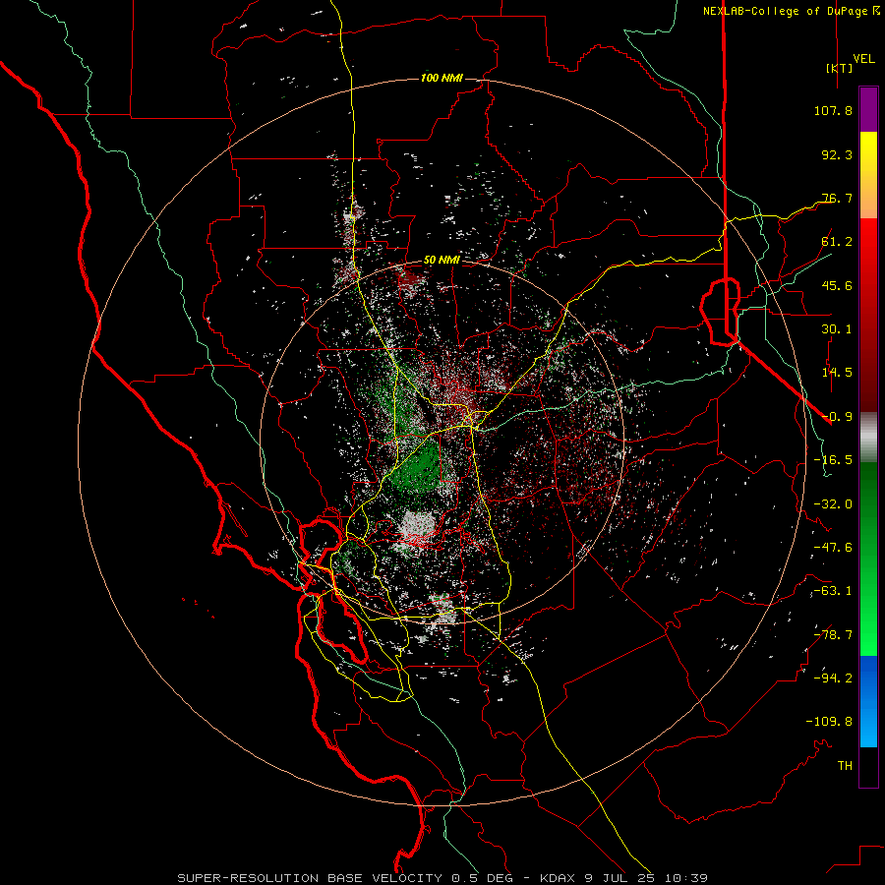Click the 30.1 velocity legend value

coord(837,329)
